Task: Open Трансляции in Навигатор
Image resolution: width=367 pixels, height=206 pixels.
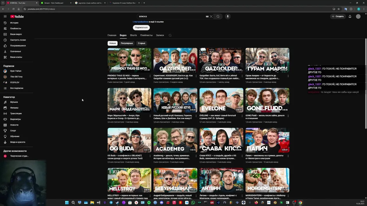Action: click(x=16, y=114)
